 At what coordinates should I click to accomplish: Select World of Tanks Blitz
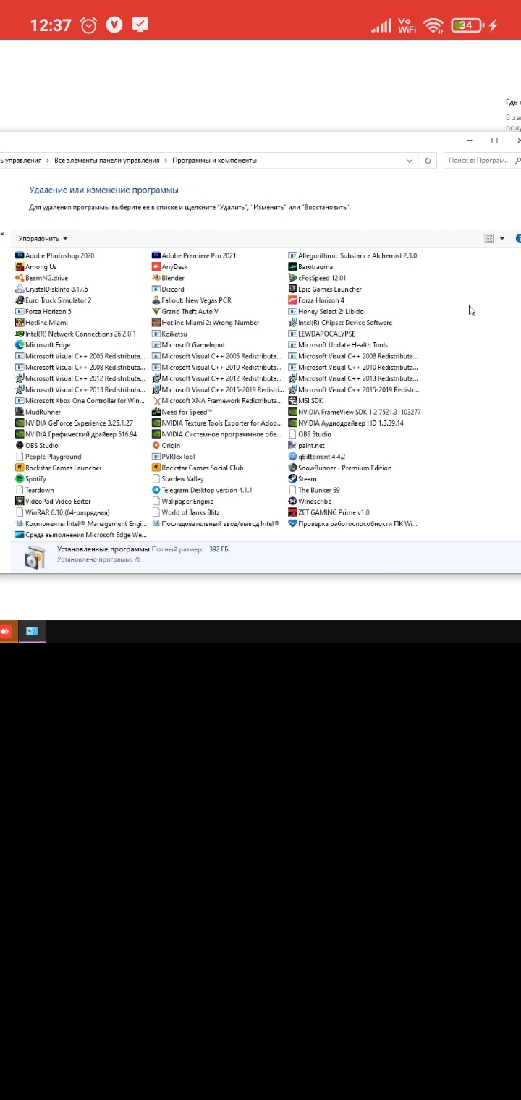[186, 512]
